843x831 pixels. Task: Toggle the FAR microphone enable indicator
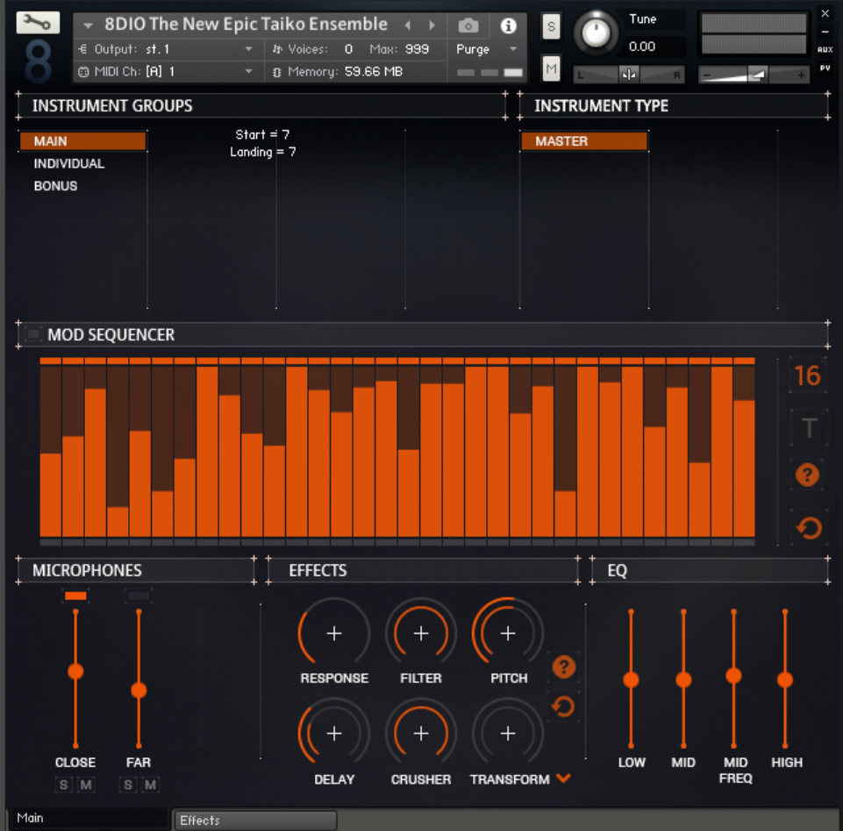[x=139, y=596]
